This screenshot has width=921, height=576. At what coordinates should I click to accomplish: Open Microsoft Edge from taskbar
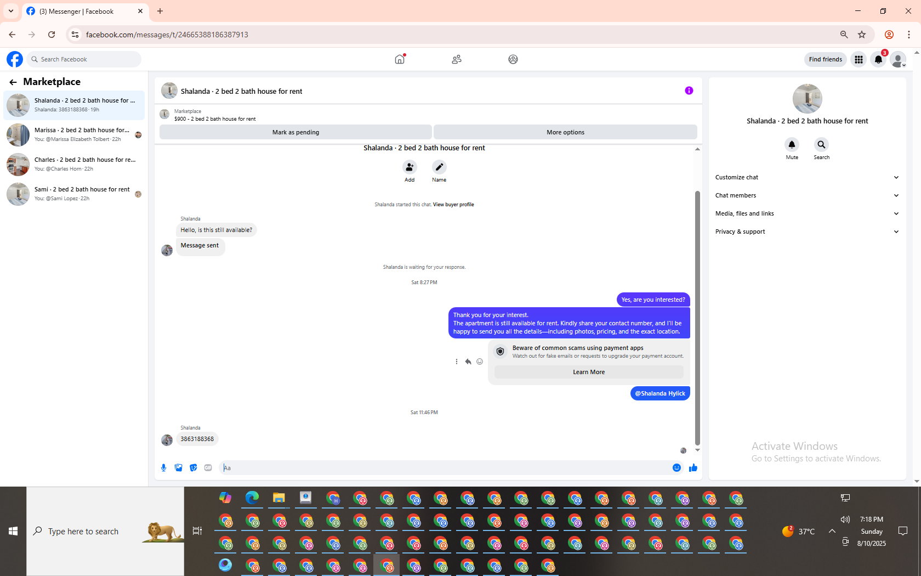pyautogui.click(x=252, y=498)
